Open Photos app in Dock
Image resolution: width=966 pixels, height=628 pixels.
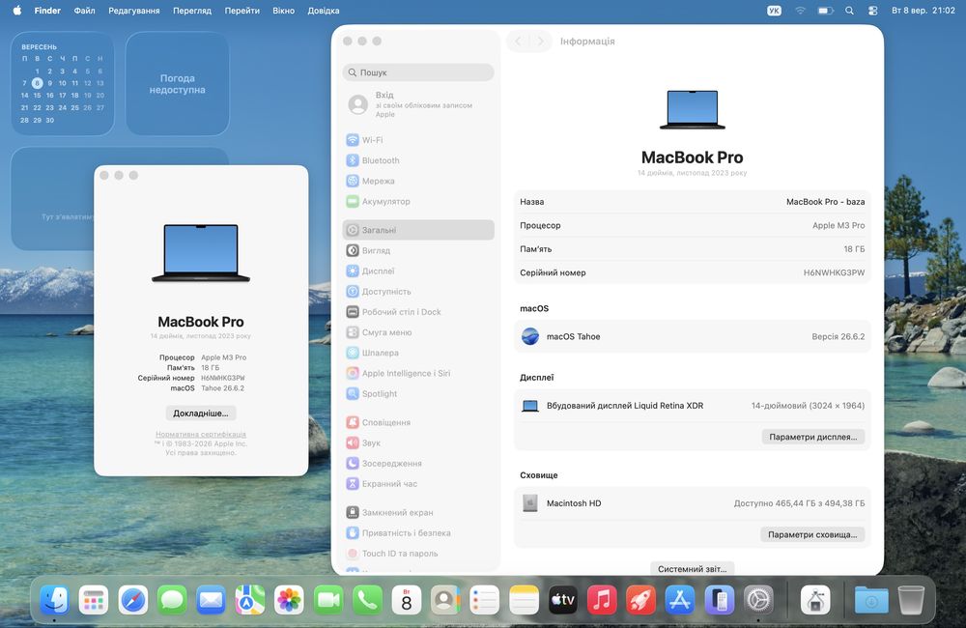pyautogui.click(x=289, y=600)
